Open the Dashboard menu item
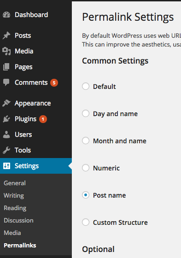The width and height of the screenshot is (181, 258). pos(36,15)
